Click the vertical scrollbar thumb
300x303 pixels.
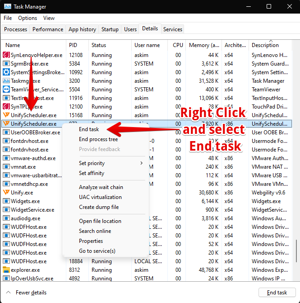tap(296, 251)
